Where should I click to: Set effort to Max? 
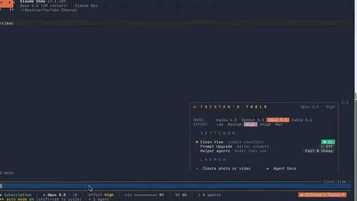click(279, 125)
